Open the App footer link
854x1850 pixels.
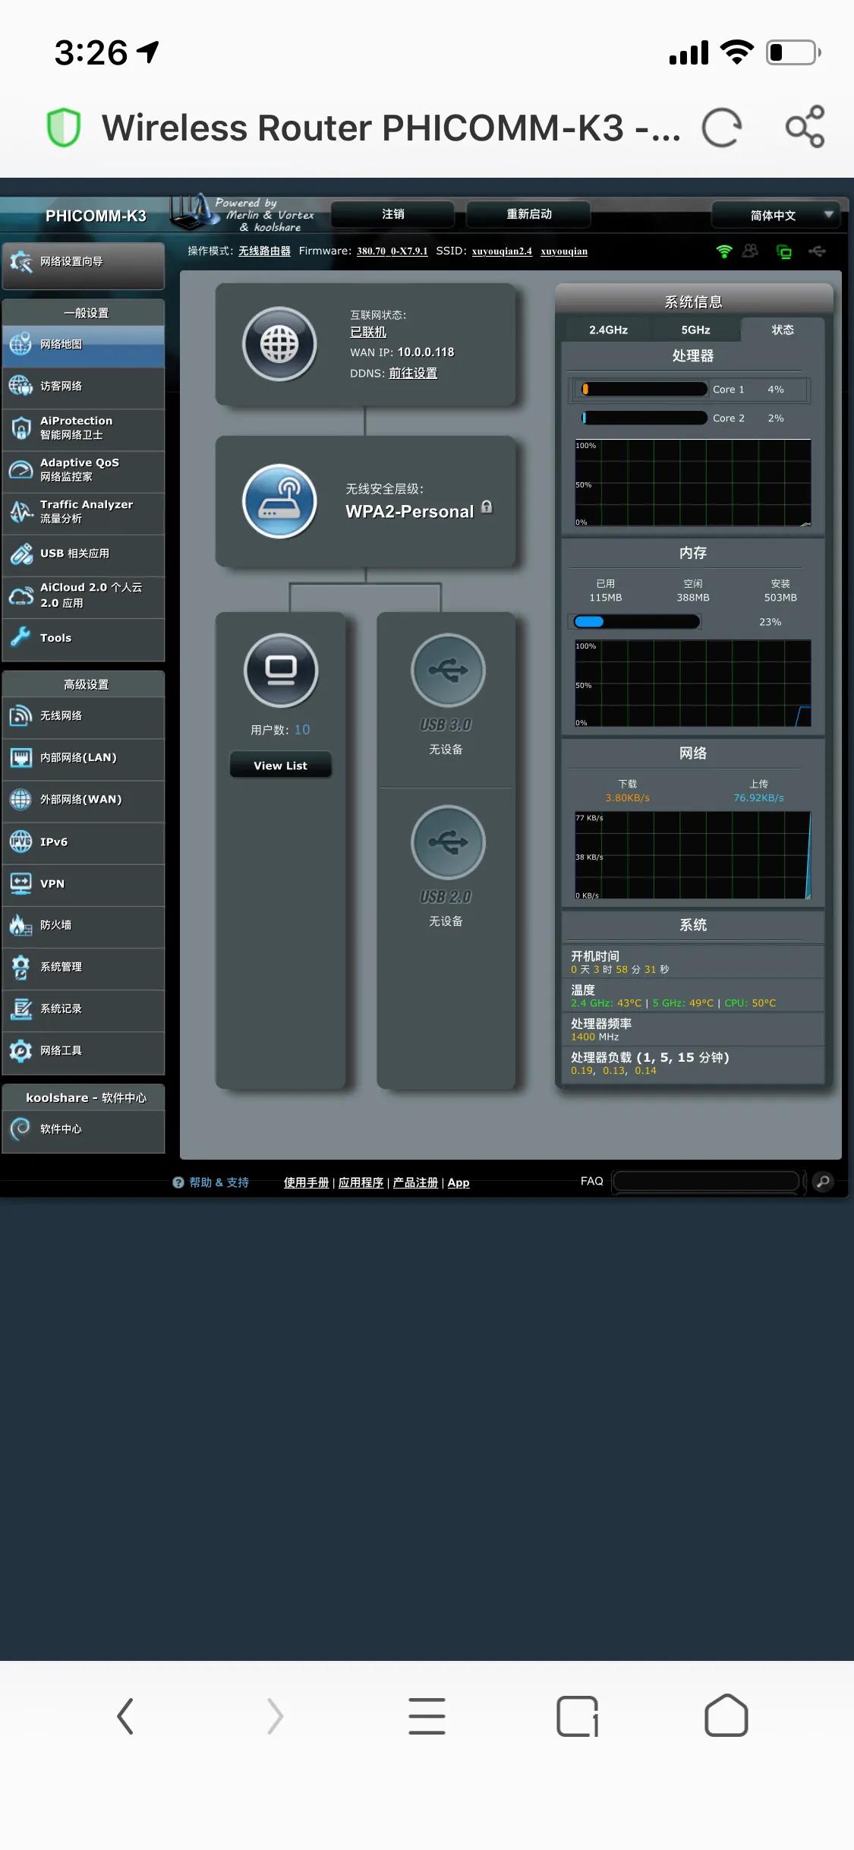[459, 1182]
